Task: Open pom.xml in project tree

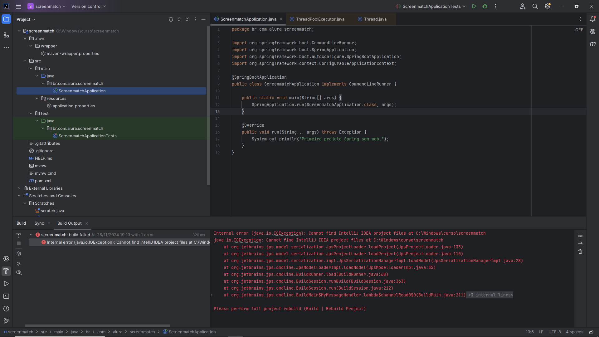Action: click(43, 181)
